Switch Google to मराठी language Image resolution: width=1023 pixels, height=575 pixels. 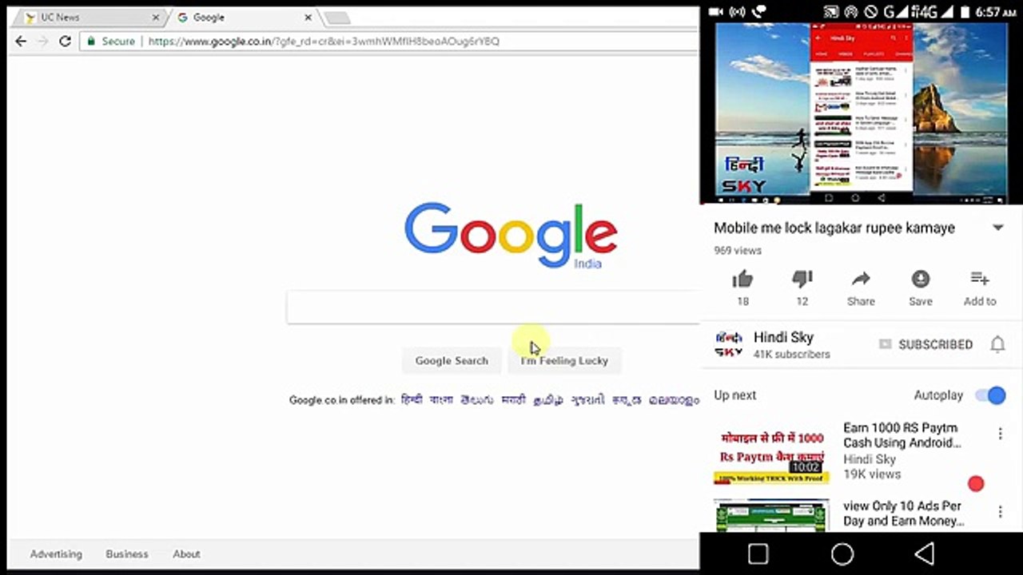pyautogui.click(x=513, y=400)
